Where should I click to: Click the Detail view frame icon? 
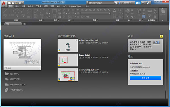[x=54, y=11]
